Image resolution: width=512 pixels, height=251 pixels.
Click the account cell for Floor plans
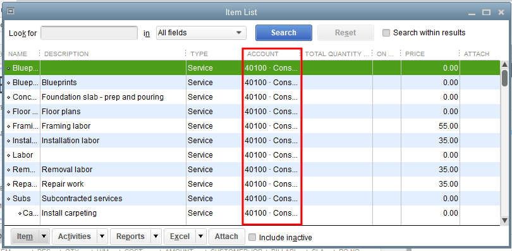pyautogui.click(x=271, y=112)
